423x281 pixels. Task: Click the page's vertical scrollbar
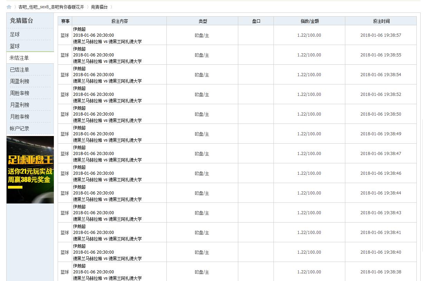tap(423, 138)
